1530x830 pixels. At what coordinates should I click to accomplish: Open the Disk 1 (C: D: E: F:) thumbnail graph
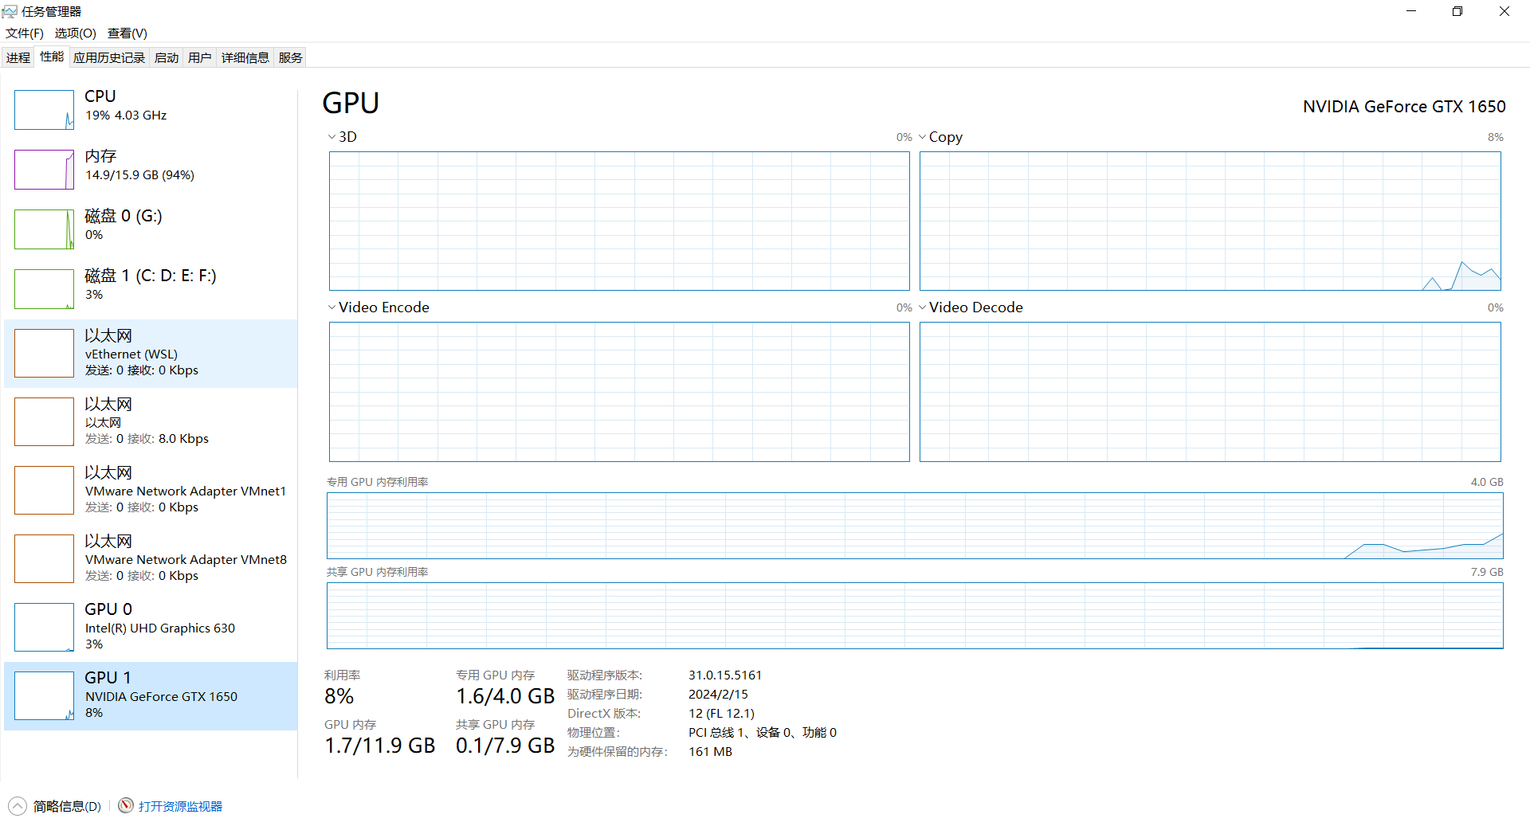pos(44,289)
